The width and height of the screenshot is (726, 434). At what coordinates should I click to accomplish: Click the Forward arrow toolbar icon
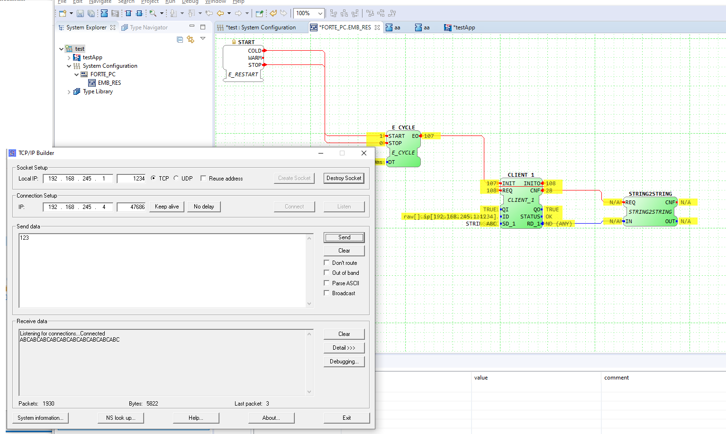(238, 13)
